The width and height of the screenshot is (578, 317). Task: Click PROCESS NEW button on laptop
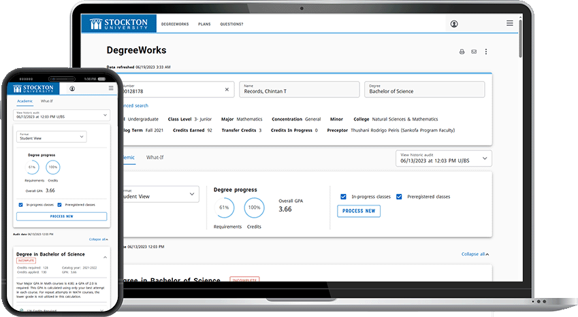click(359, 211)
